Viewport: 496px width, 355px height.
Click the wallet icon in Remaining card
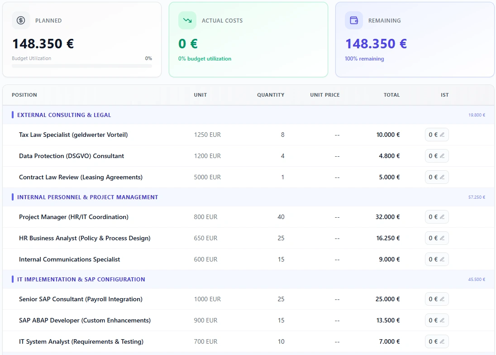click(x=353, y=20)
